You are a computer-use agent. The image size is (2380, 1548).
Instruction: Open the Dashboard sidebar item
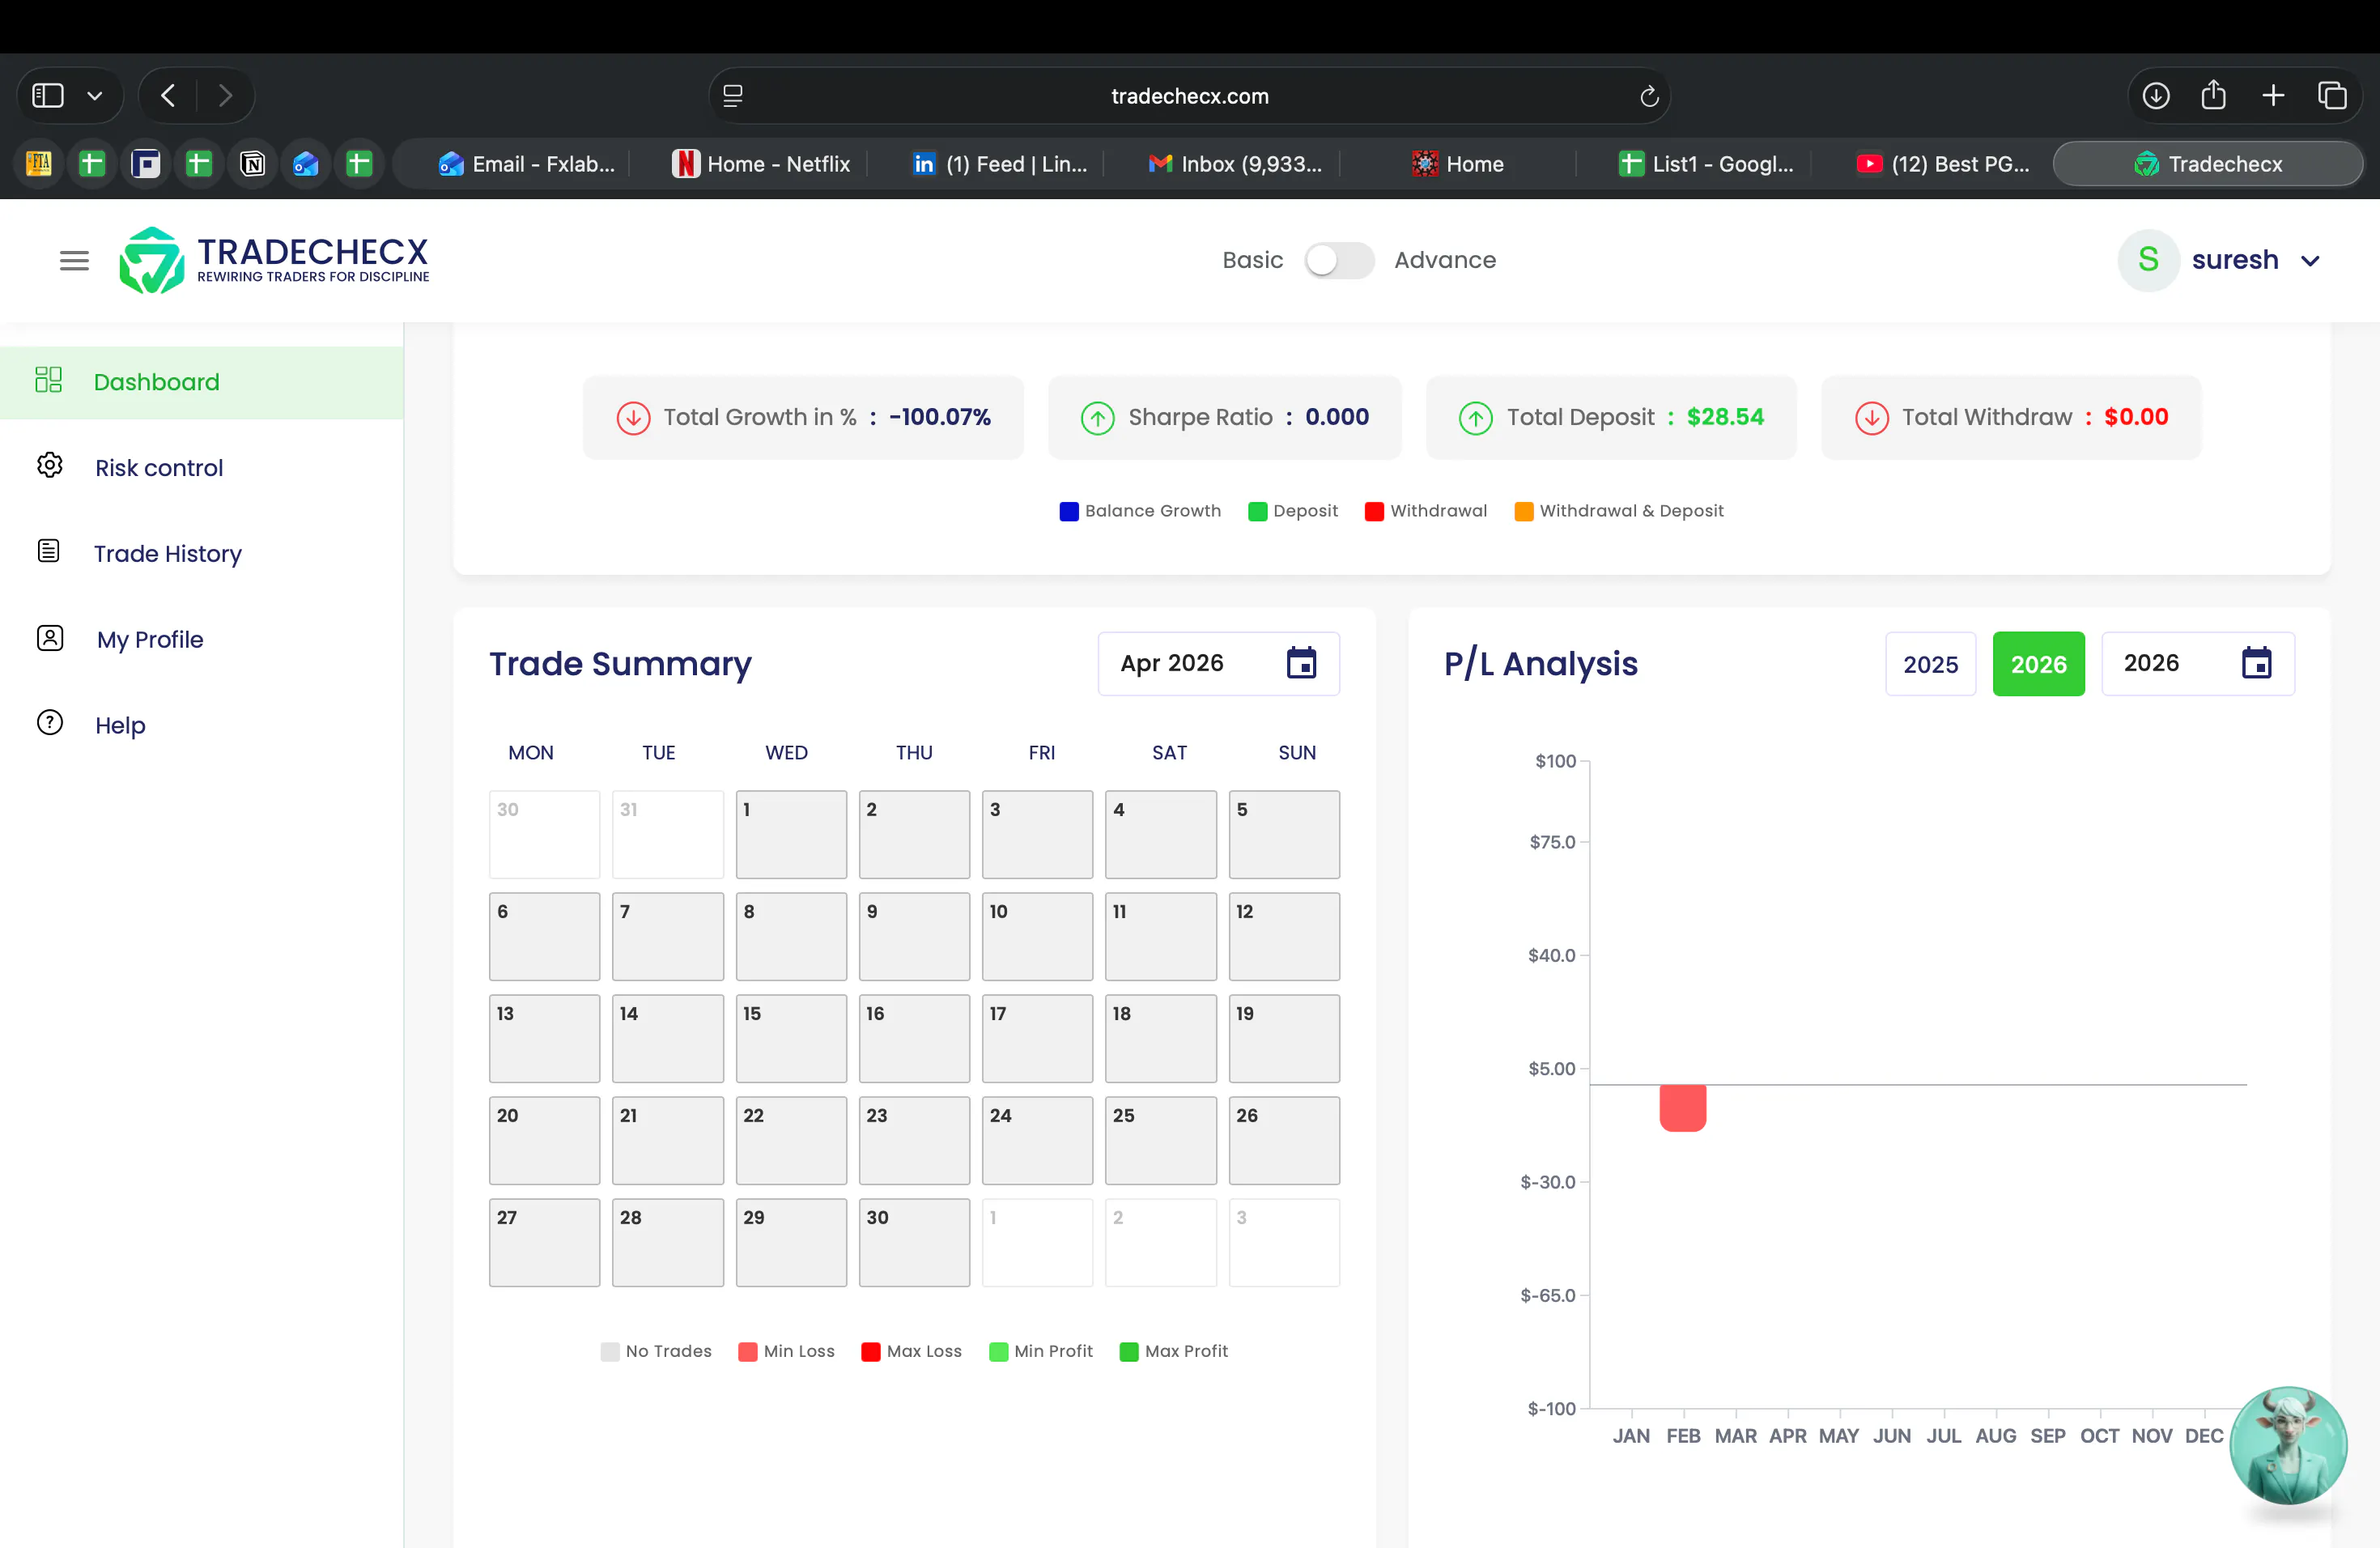coord(202,382)
